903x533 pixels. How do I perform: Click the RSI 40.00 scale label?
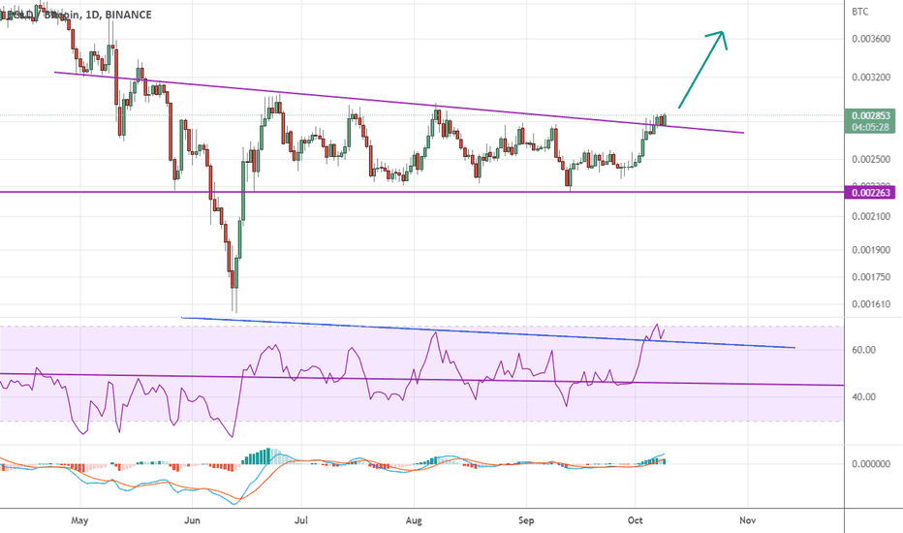[862, 396]
